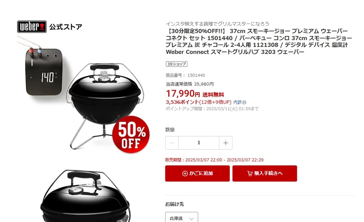
Task: Click the quantity input field
Action: [199, 143]
